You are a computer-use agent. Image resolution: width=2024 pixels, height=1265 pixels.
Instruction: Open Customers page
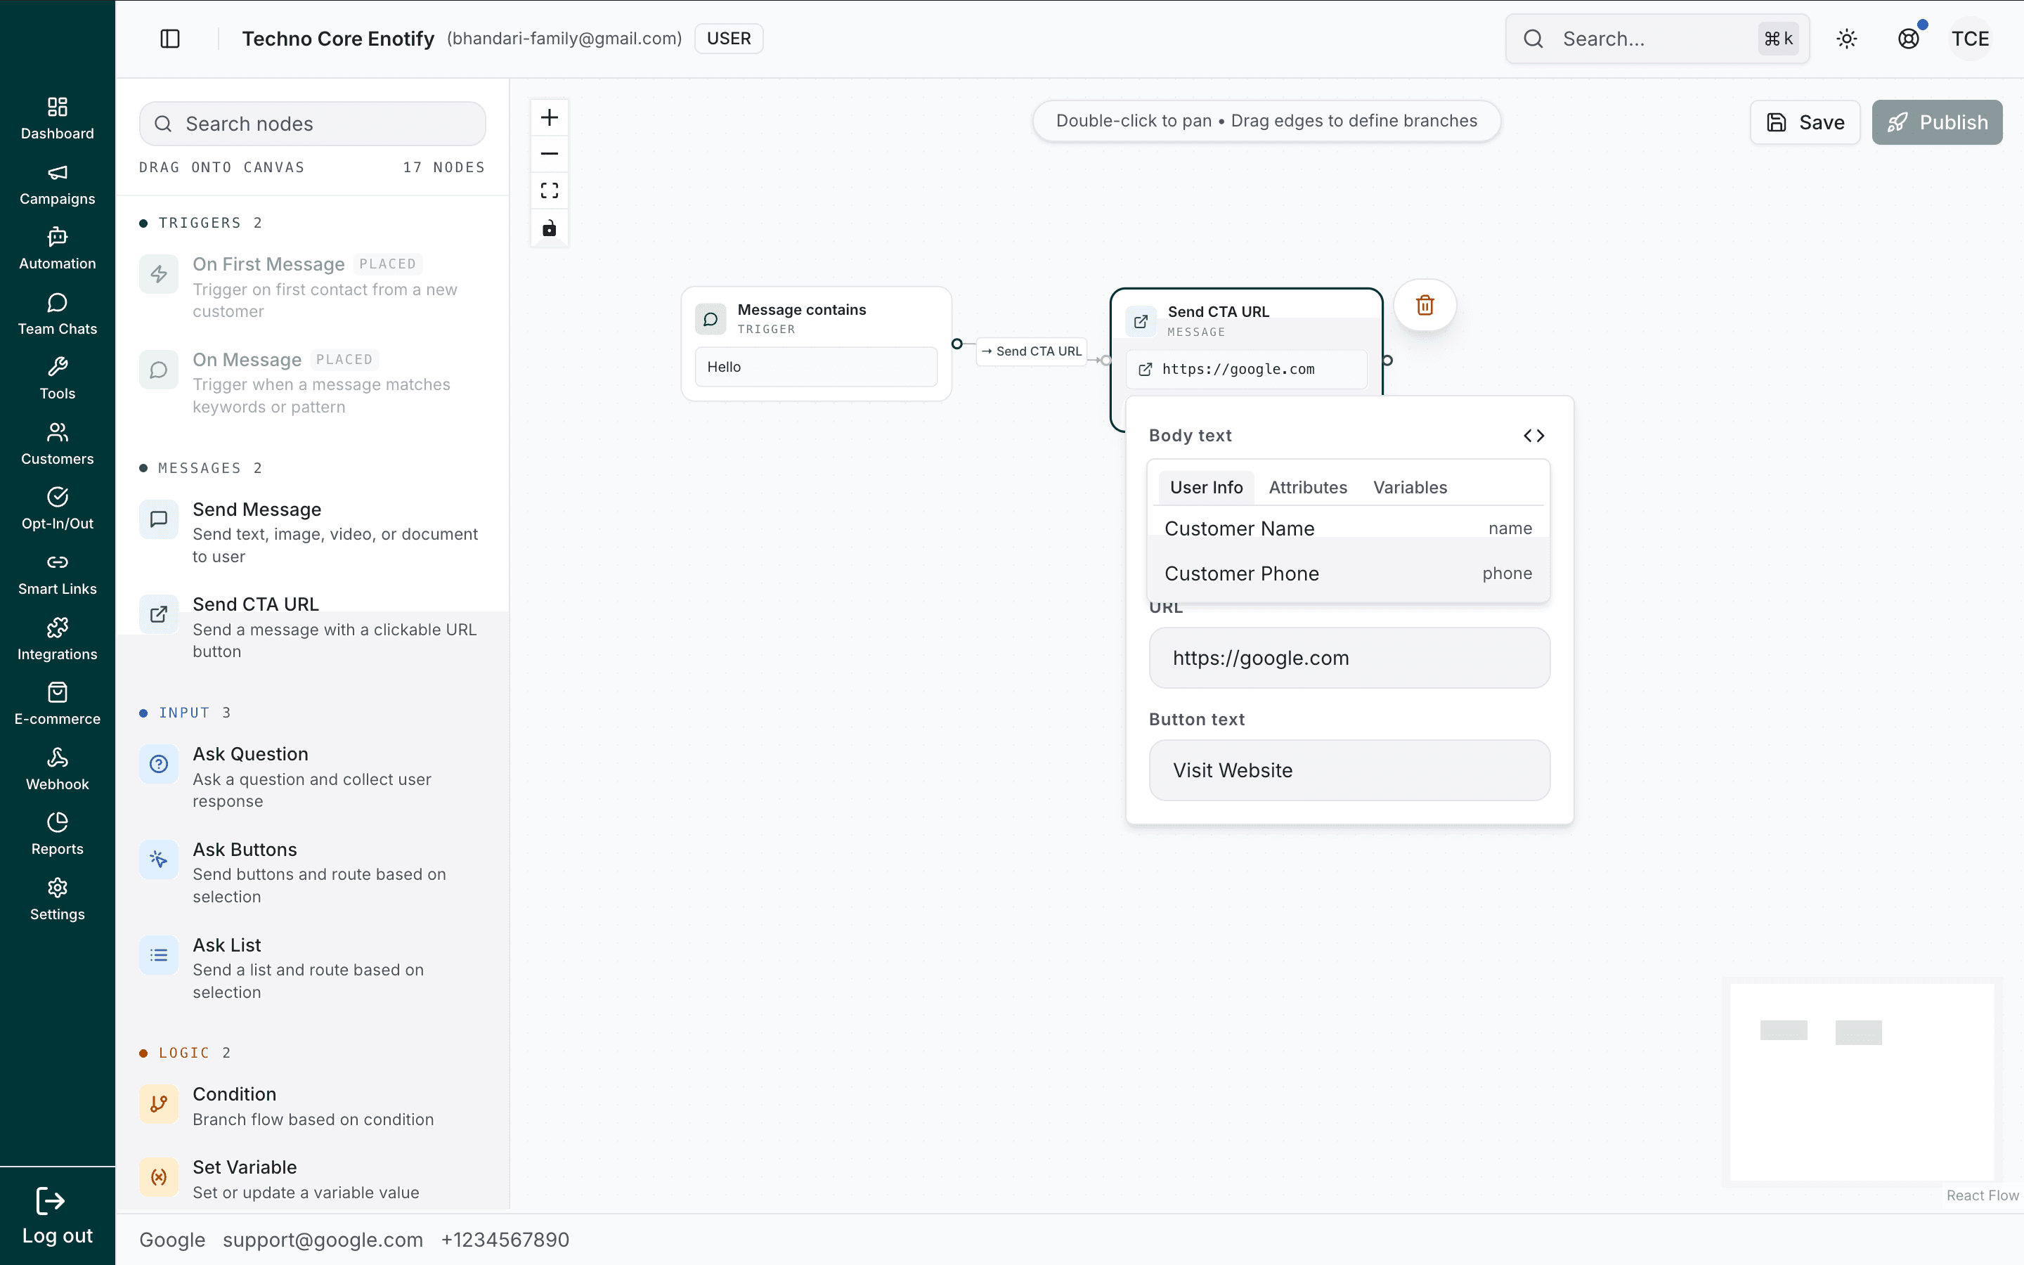click(57, 443)
